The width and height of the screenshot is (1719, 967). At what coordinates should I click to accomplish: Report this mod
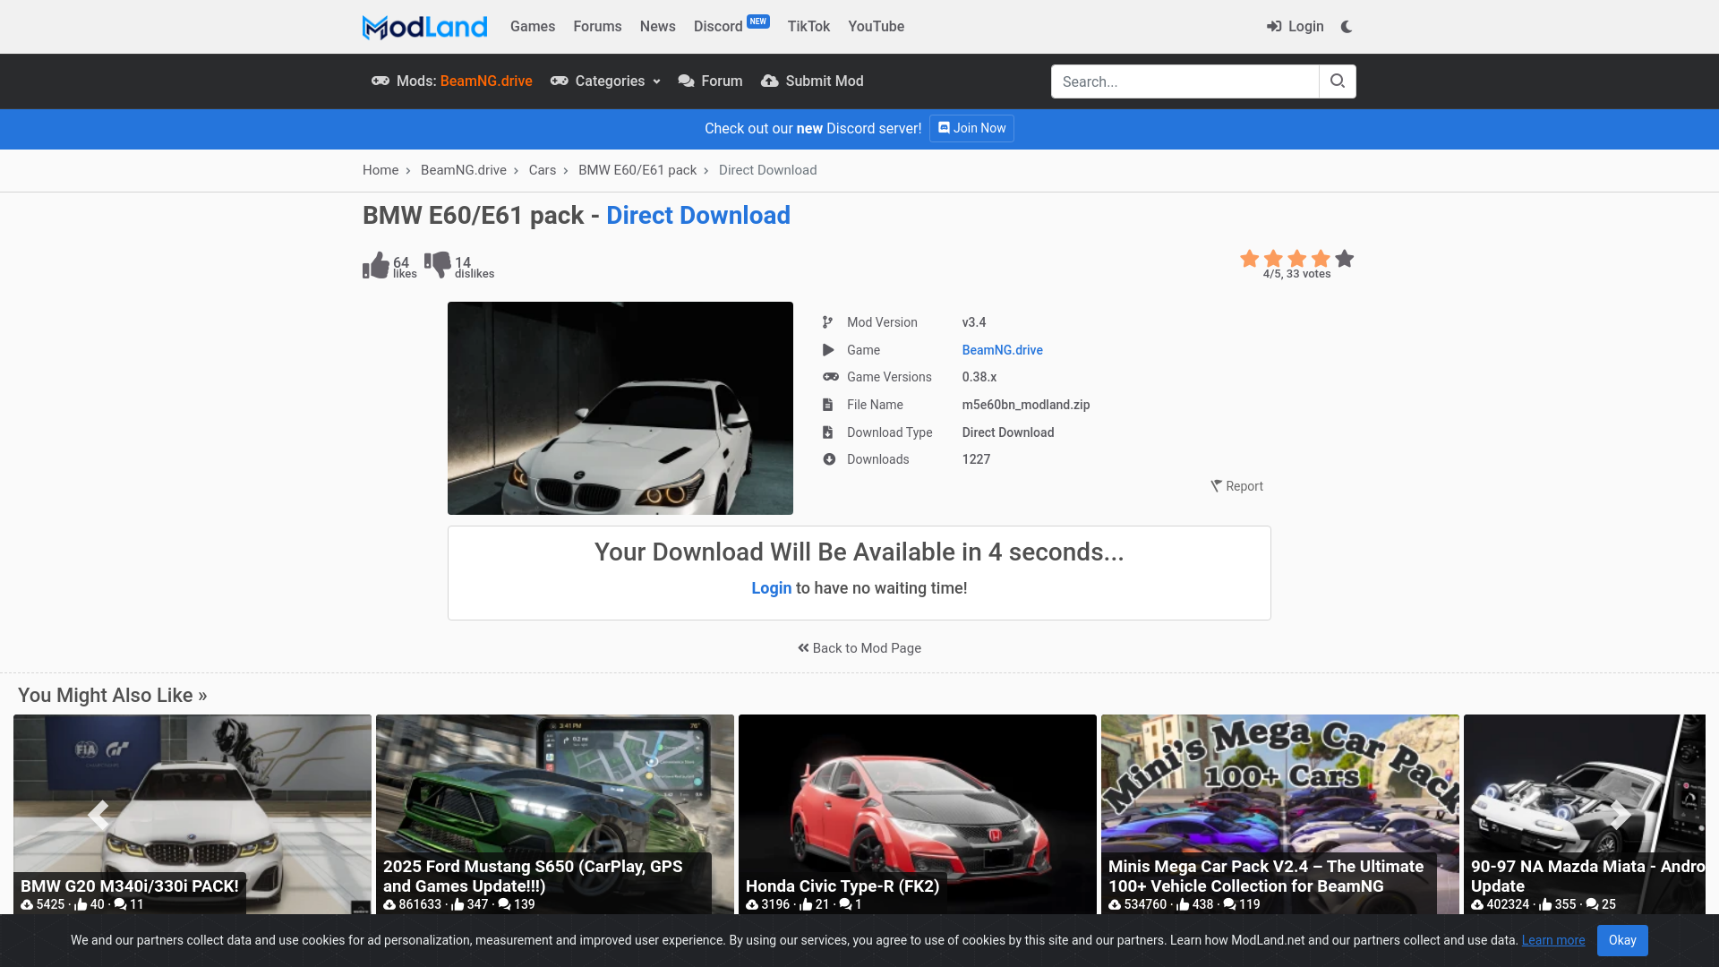(1236, 486)
